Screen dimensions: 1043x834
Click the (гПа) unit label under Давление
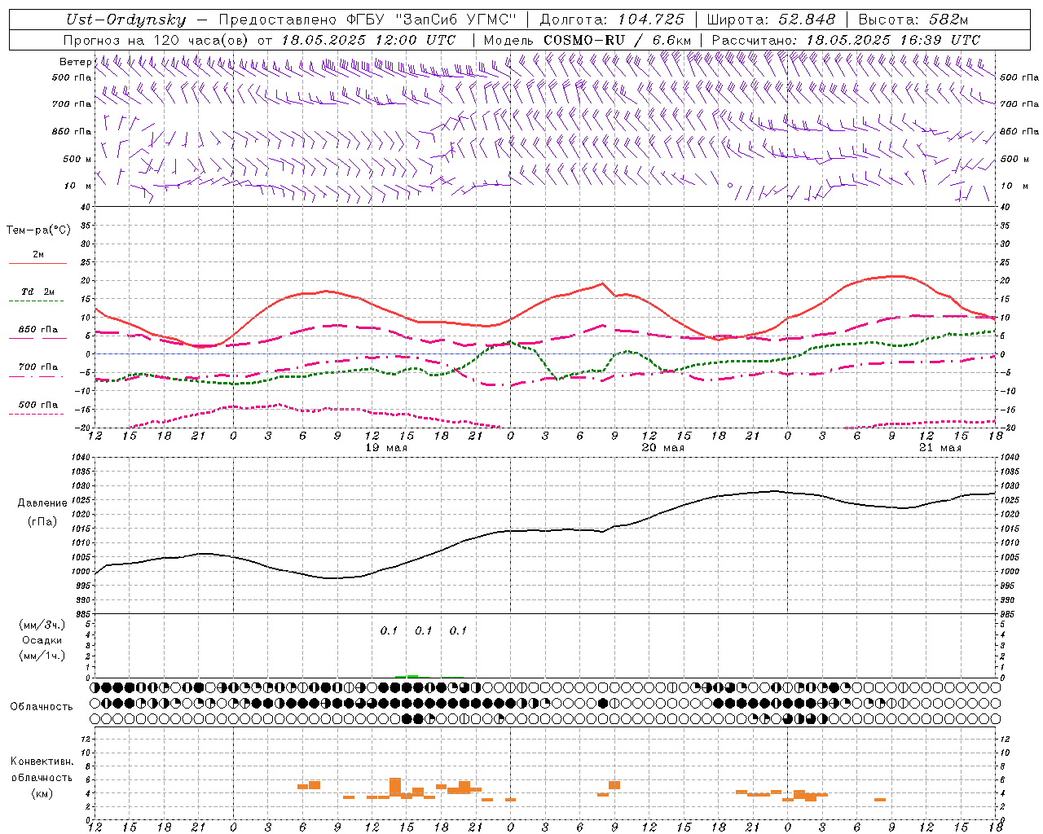tap(42, 522)
